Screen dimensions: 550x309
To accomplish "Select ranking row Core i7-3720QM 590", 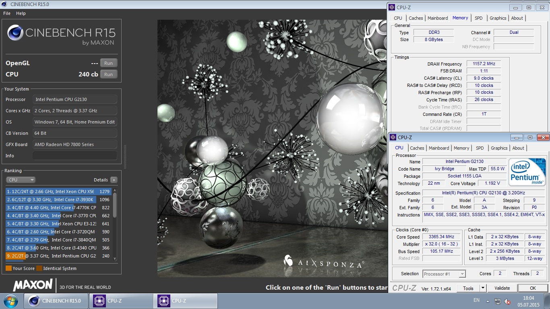I will tap(58, 232).
